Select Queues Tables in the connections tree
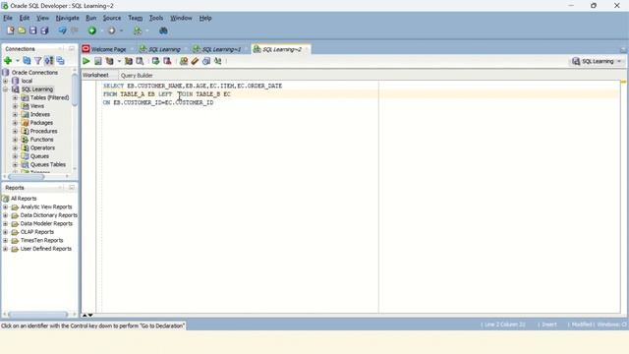Screen dimensions: 629x354 [48, 165]
